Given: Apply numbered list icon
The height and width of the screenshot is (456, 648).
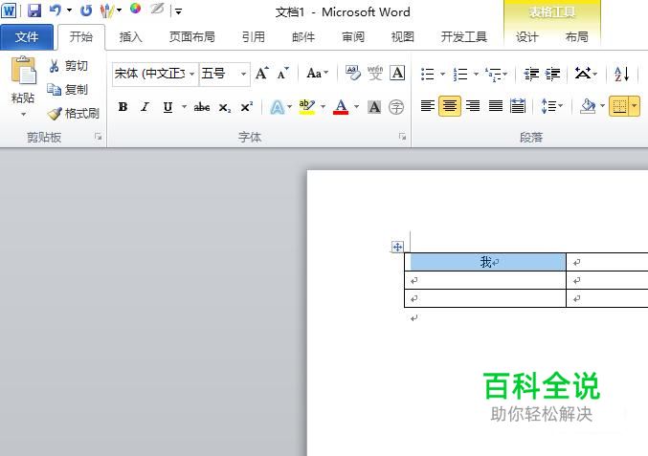Looking at the screenshot, I should tap(460, 75).
